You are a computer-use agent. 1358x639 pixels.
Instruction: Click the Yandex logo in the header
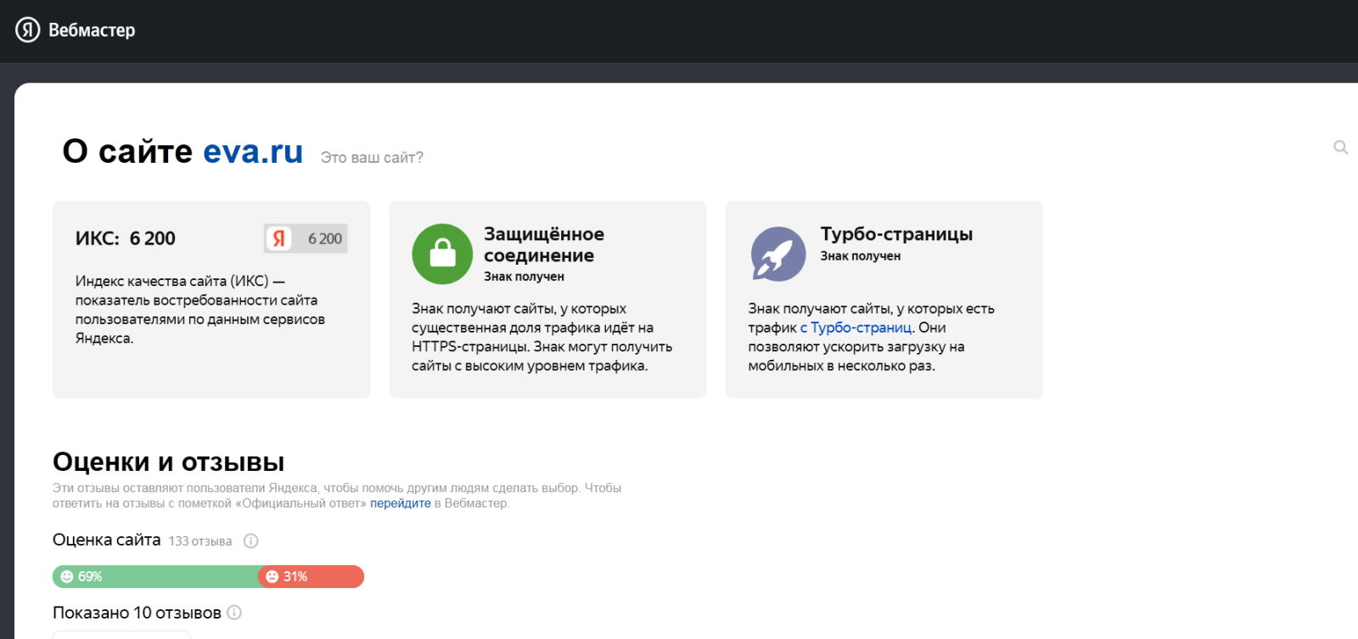pos(28,30)
